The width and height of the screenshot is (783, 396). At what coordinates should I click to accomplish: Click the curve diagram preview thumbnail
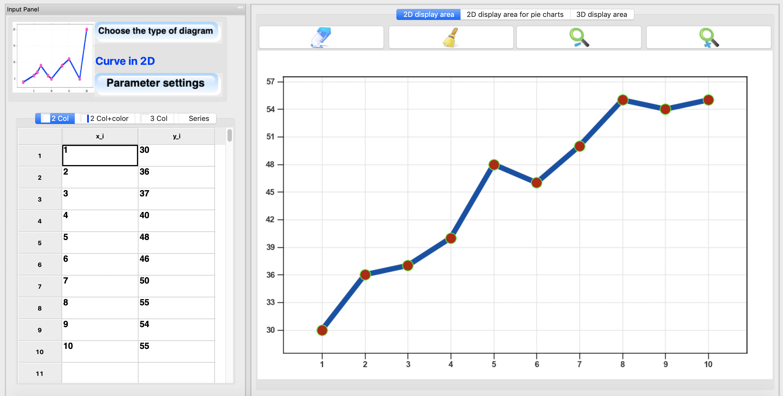point(53,57)
